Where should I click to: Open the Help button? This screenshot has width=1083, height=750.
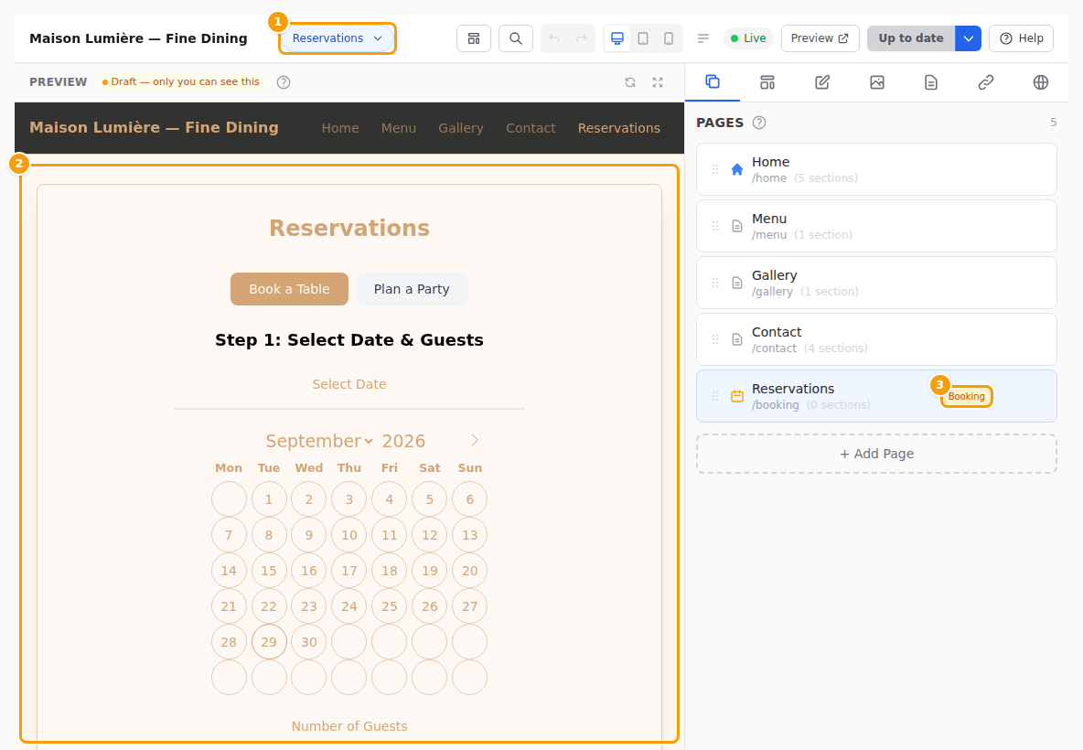point(1021,38)
